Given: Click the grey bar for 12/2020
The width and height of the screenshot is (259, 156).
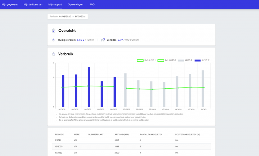Looking at the screenshot, I should pyautogui.click(x=190, y=90).
